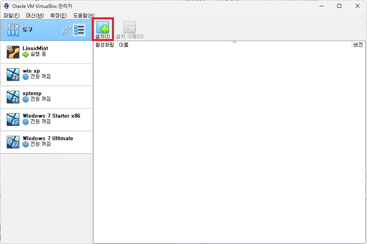Sort by the 이름 column header
Screen dimensions: 367x244
coord(234,45)
